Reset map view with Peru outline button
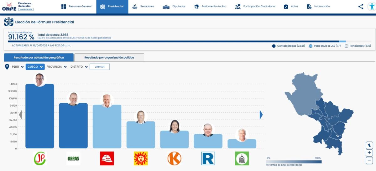The height and width of the screenshot is (171, 376). (369, 145)
